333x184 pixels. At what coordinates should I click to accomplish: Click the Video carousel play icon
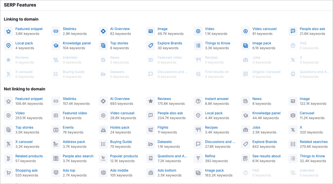tap(245, 31)
